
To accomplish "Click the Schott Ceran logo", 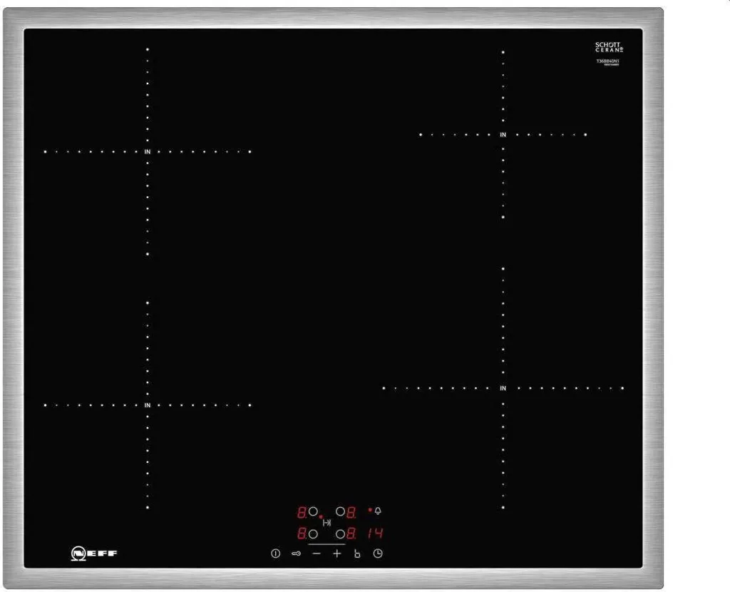I will [608, 48].
